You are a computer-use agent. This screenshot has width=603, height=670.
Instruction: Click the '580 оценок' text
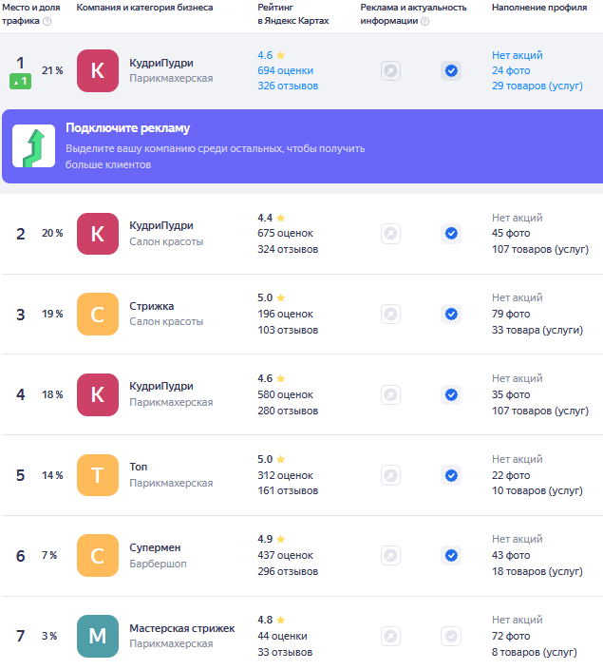pos(285,394)
